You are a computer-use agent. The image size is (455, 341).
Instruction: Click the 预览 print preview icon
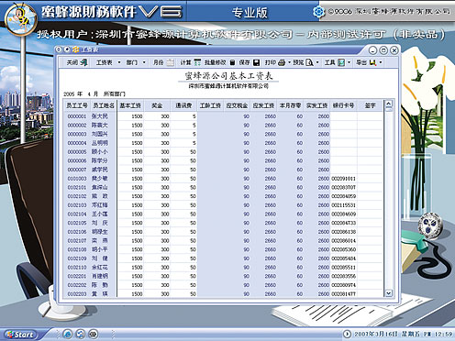[x=309, y=62]
